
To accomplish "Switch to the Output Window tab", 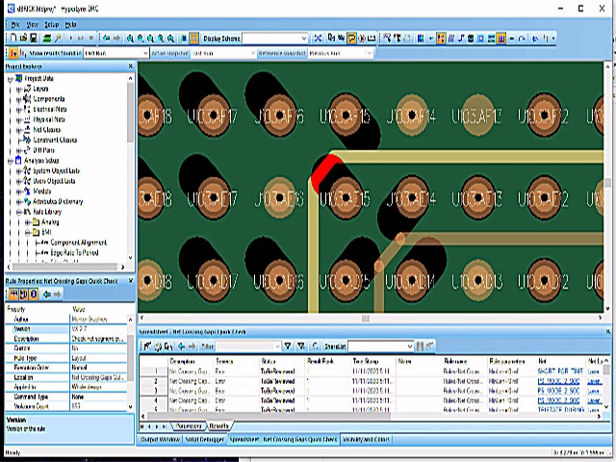I will (160, 439).
